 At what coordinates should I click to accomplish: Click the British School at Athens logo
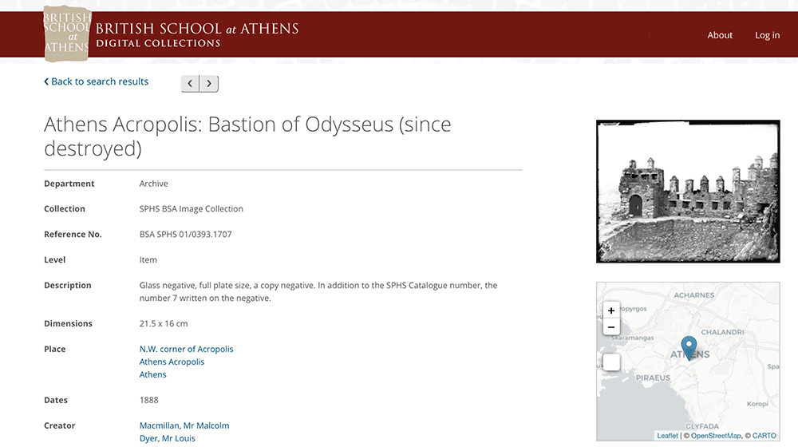66,33
